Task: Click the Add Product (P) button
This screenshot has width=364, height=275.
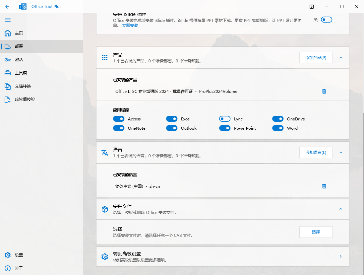Action: click(x=316, y=58)
